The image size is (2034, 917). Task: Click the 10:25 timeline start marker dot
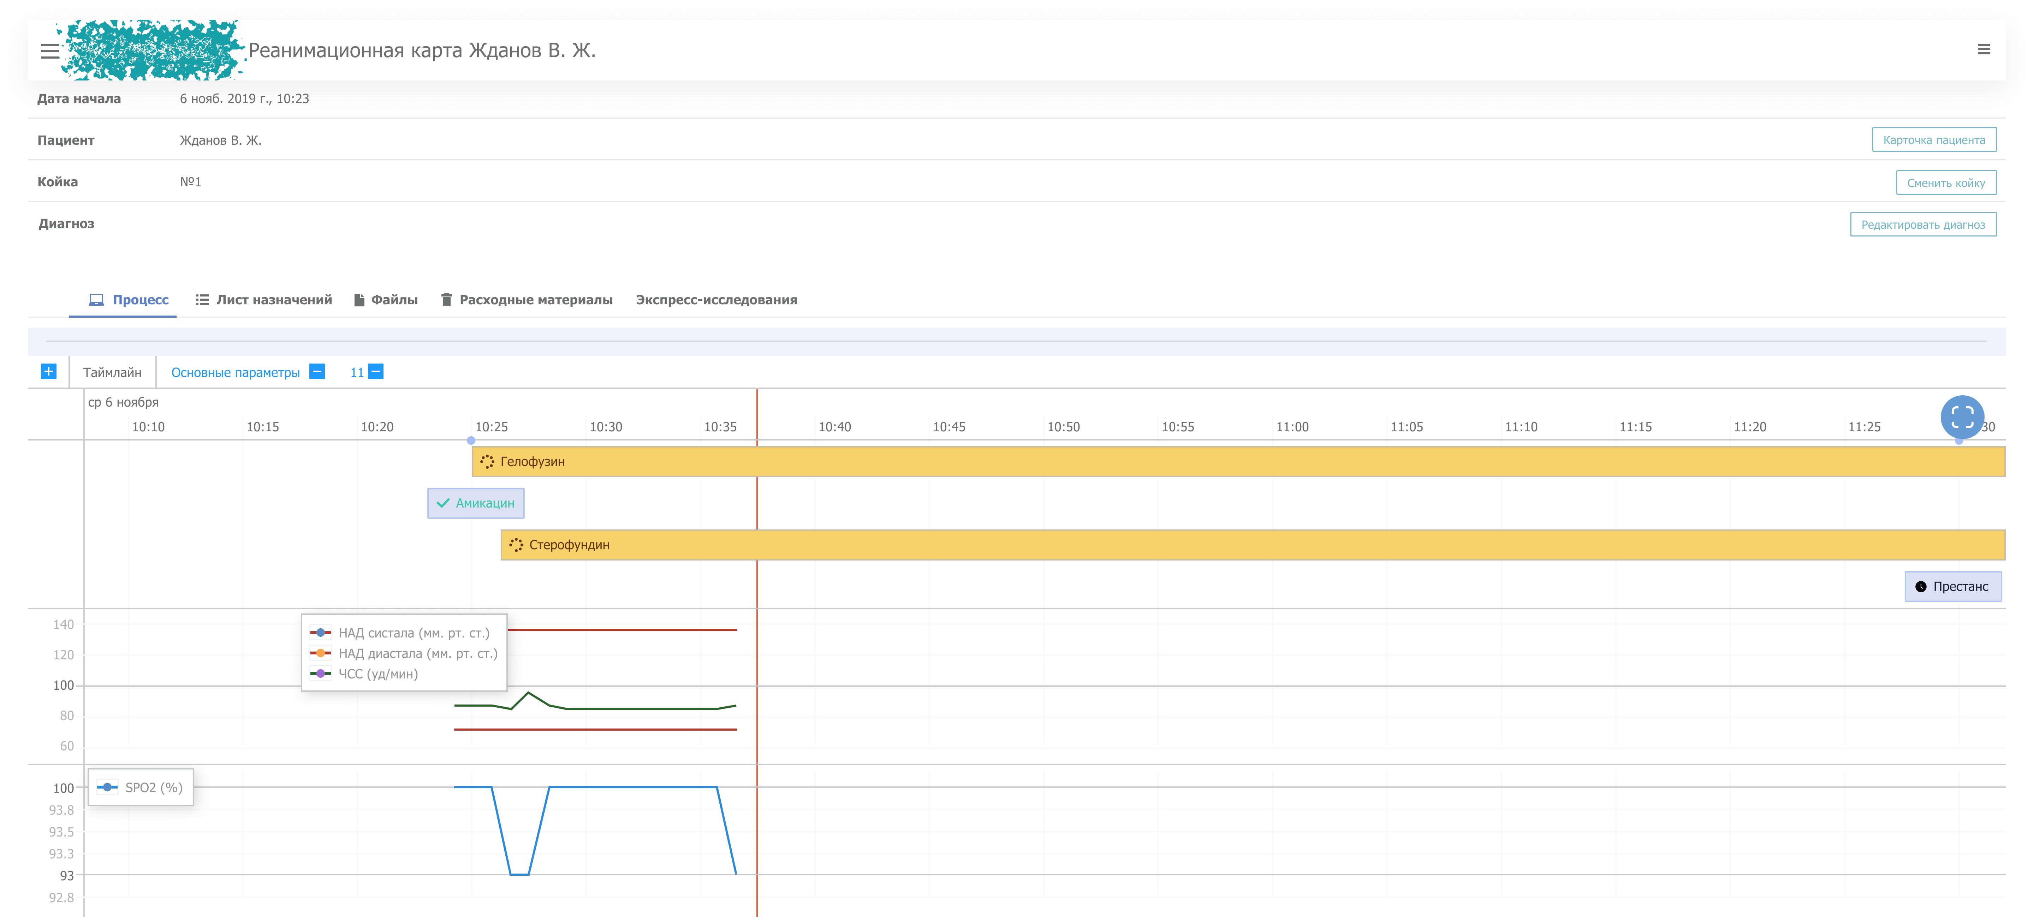471,440
